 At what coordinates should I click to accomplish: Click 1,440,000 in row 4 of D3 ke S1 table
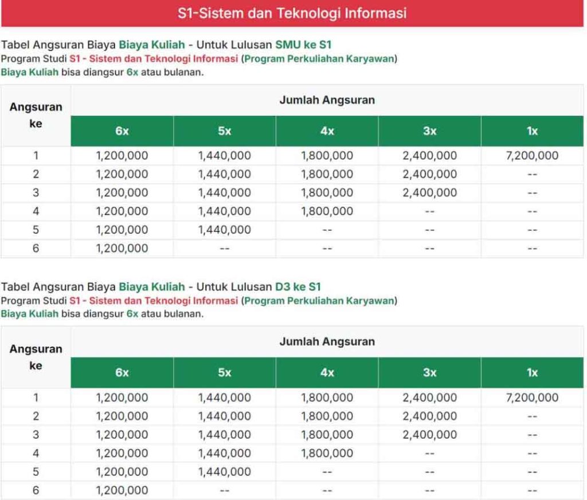coord(225,453)
